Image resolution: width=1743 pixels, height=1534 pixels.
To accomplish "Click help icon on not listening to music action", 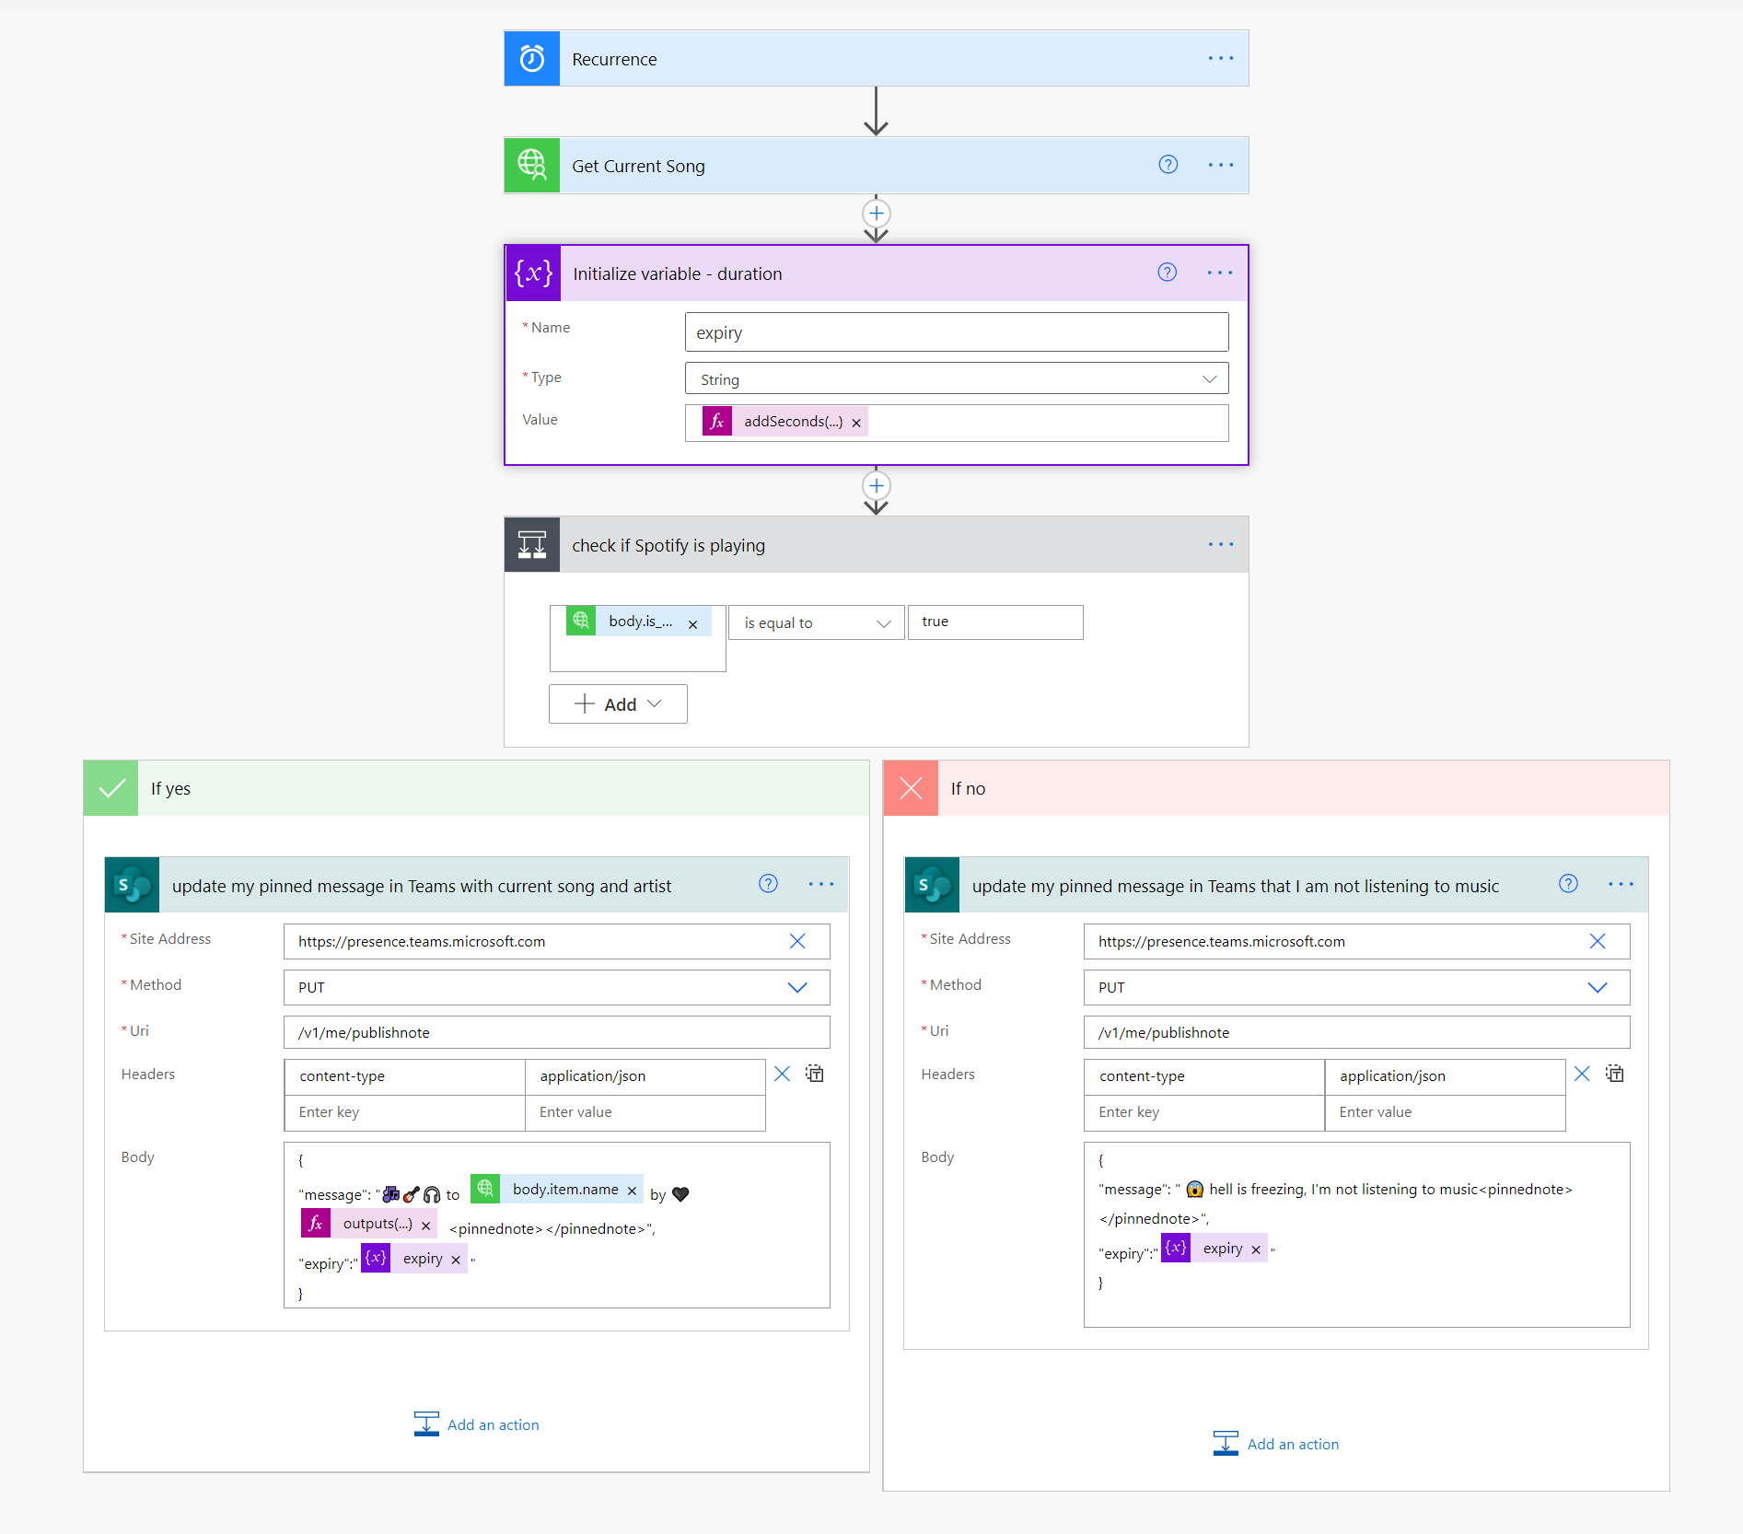I will coord(1568,884).
